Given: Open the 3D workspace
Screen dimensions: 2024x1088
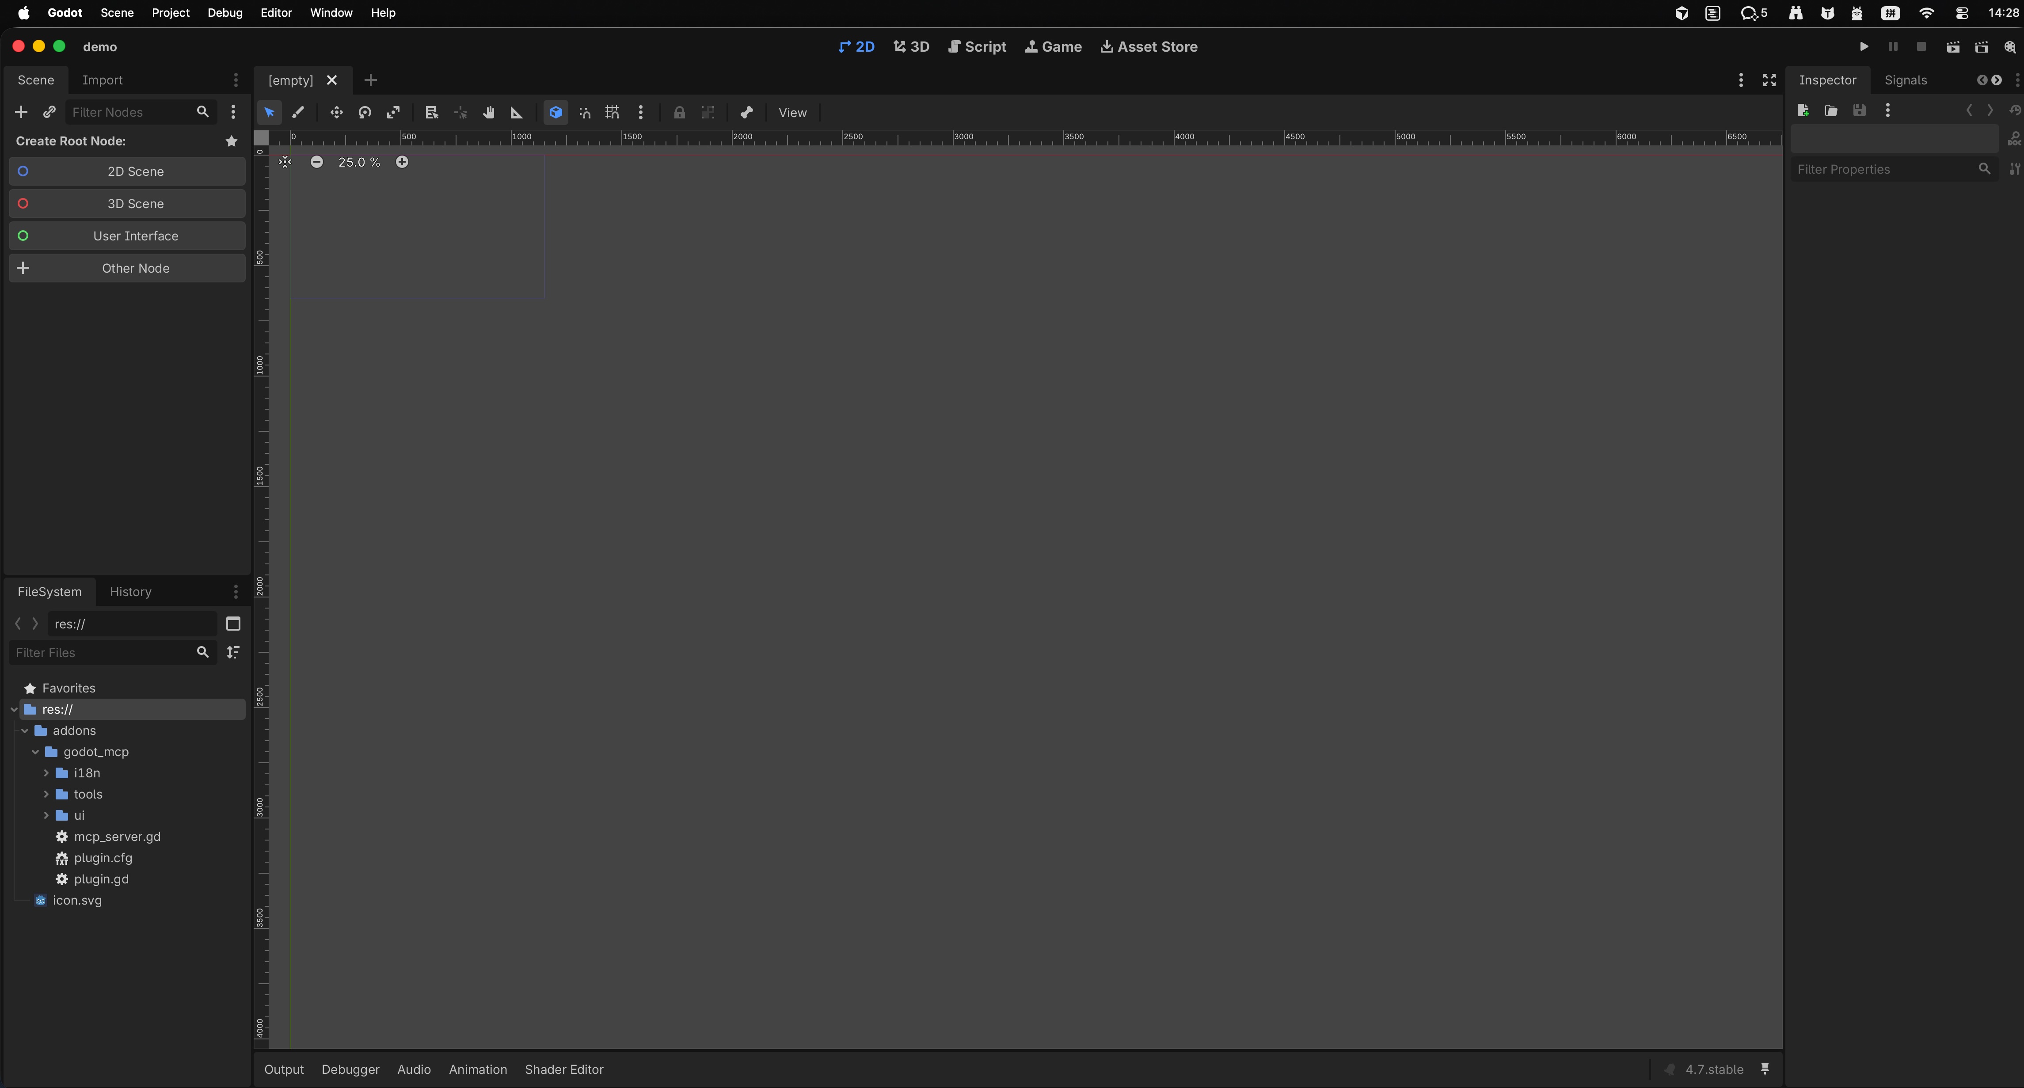Looking at the screenshot, I should [x=911, y=47].
